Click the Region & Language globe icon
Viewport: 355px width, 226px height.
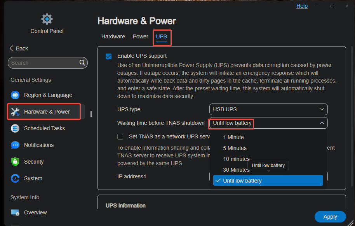click(15, 95)
